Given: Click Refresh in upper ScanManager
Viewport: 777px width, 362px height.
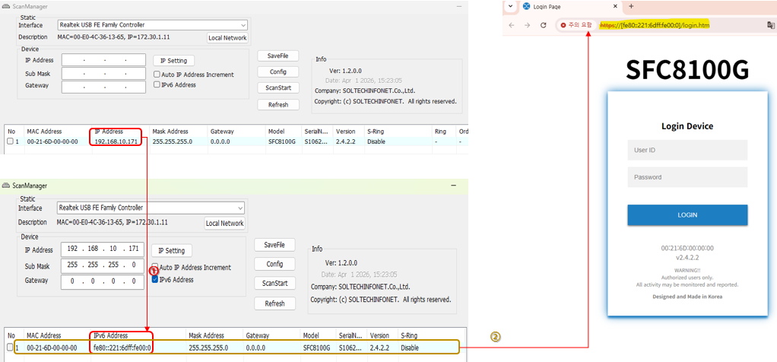Looking at the screenshot, I should tap(278, 105).
